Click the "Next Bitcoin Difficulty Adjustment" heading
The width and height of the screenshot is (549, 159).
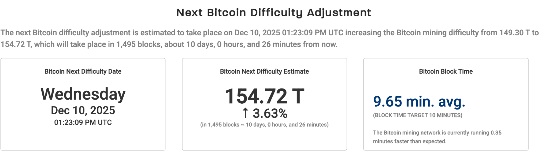tap(274, 13)
